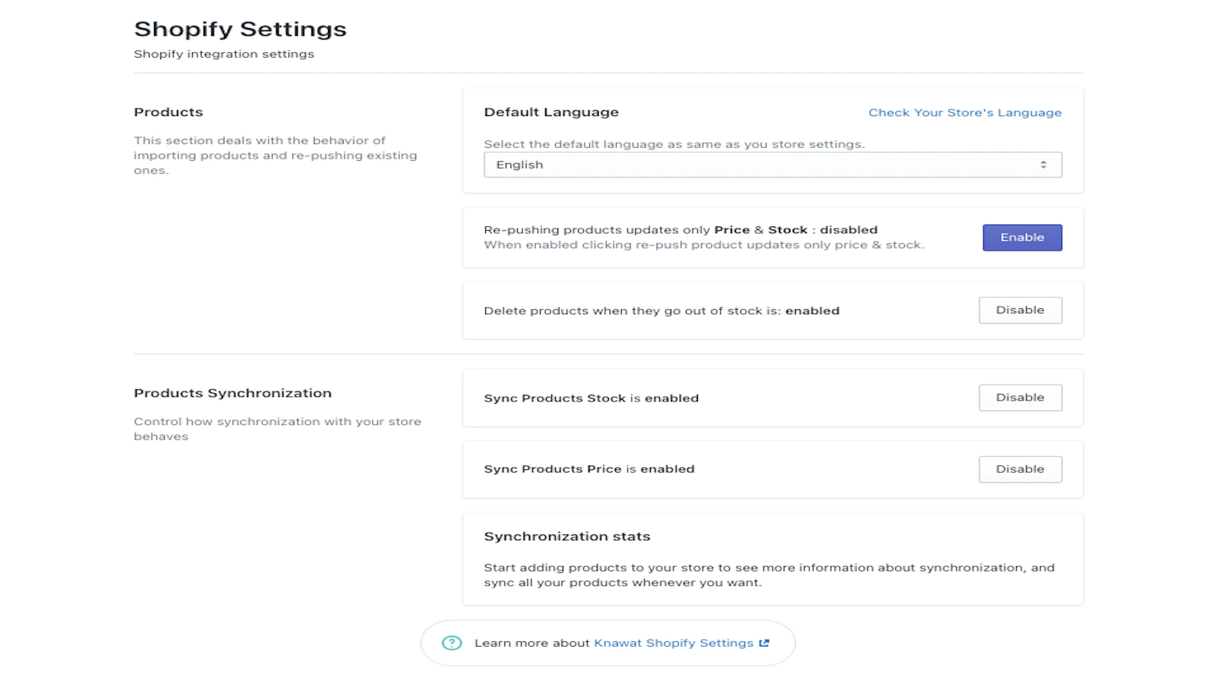The image size is (1215, 683).
Task: Disable deleting products when out of stock
Action: coord(1020,310)
